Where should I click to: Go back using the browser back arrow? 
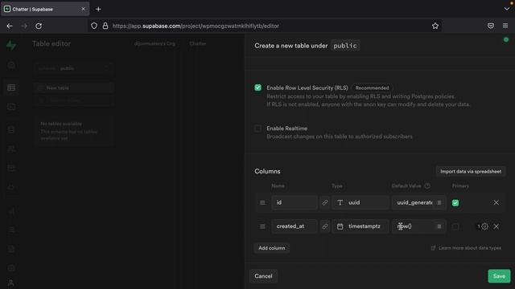click(10, 26)
